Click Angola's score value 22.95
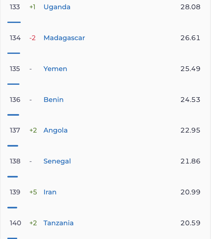This screenshot has height=239, width=211. [190, 130]
